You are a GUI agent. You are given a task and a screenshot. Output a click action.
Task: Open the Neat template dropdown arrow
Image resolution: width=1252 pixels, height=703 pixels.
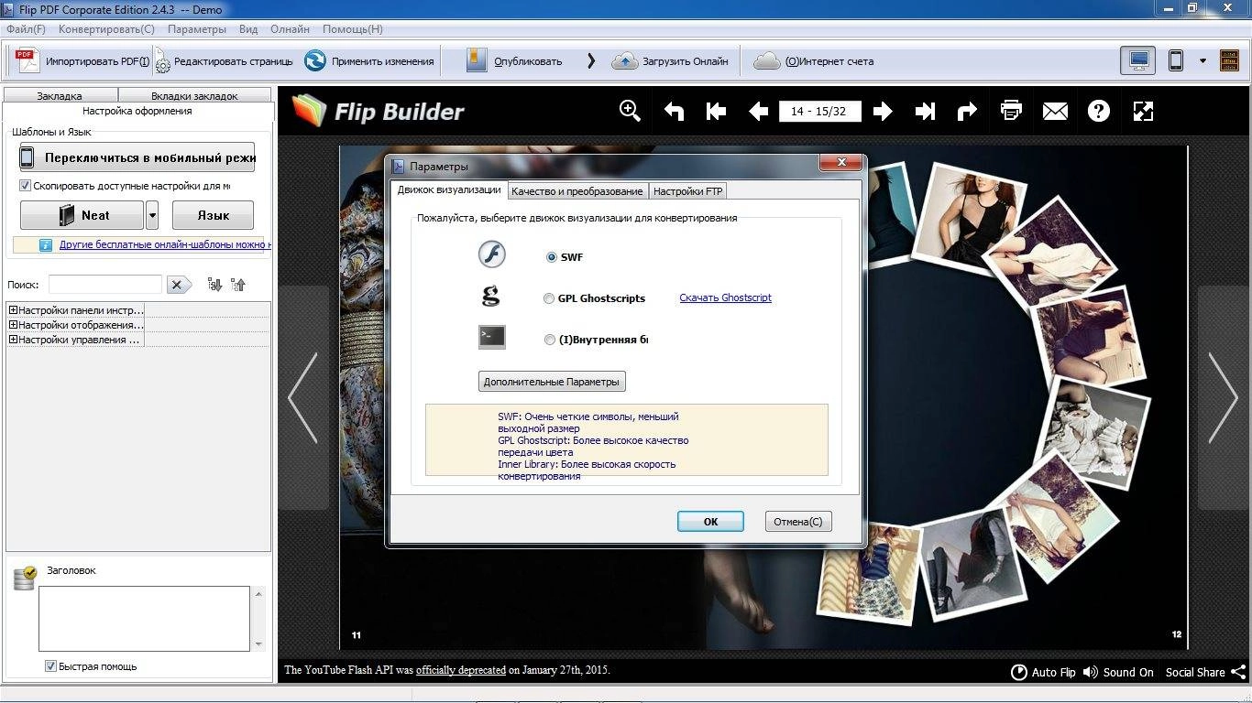click(152, 215)
